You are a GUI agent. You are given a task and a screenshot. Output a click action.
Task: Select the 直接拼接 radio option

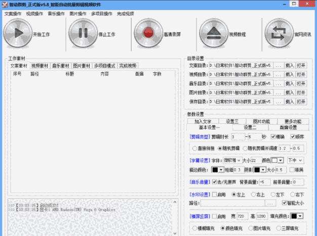pos(195,149)
